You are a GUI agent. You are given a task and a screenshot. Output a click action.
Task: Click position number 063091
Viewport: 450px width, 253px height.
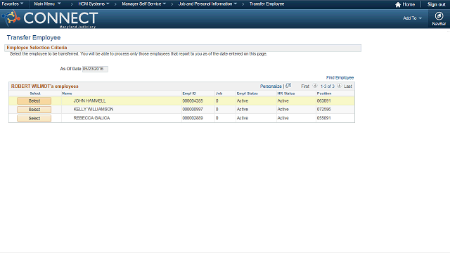[323, 101]
